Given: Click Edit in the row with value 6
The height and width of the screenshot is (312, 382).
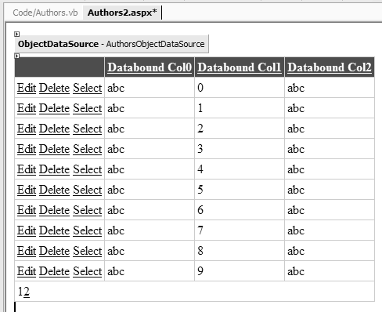Looking at the screenshot, I should tap(27, 210).
